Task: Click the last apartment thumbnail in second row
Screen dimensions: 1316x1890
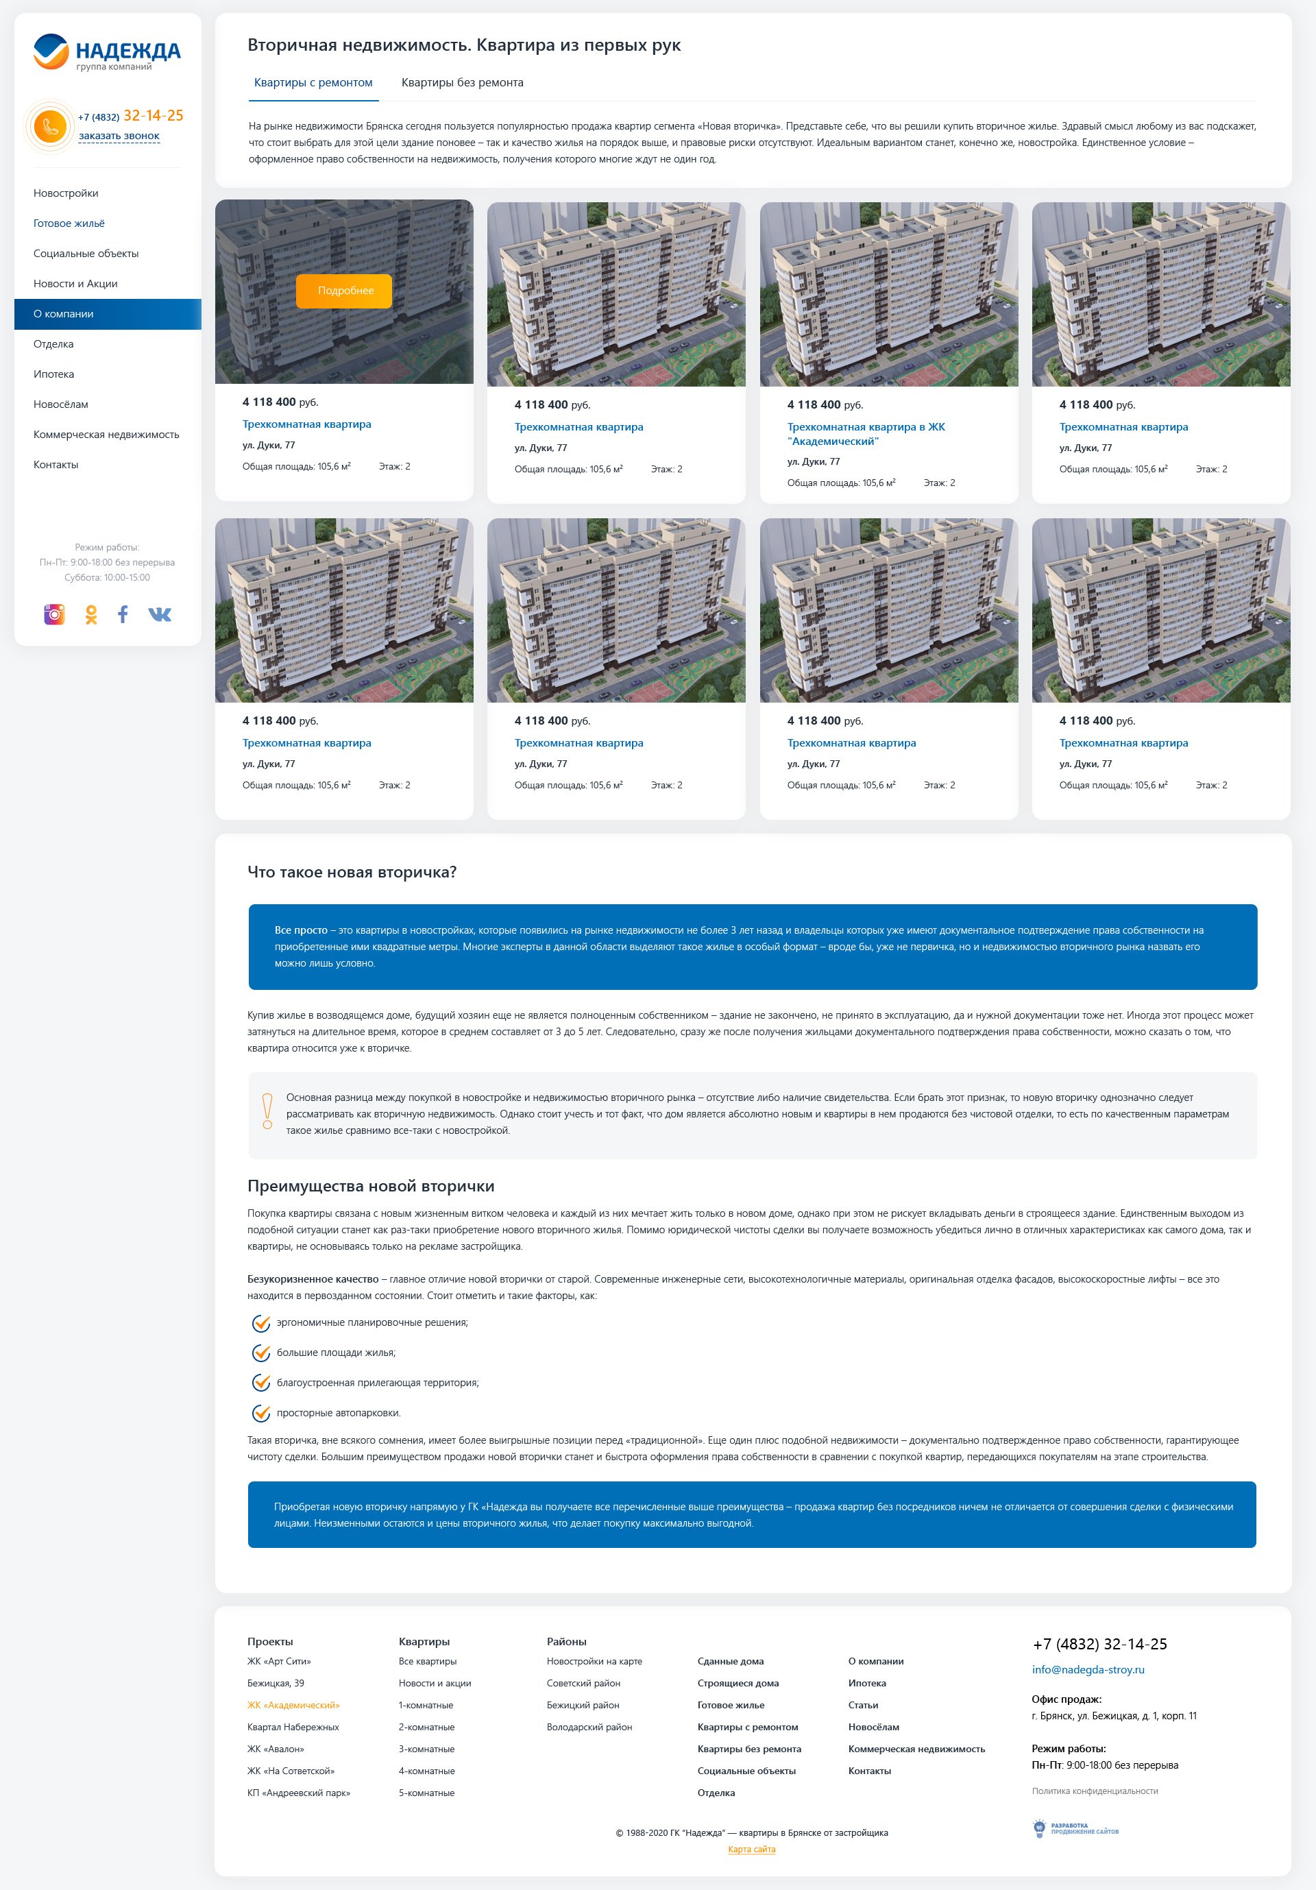Action: click(1160, 610)
